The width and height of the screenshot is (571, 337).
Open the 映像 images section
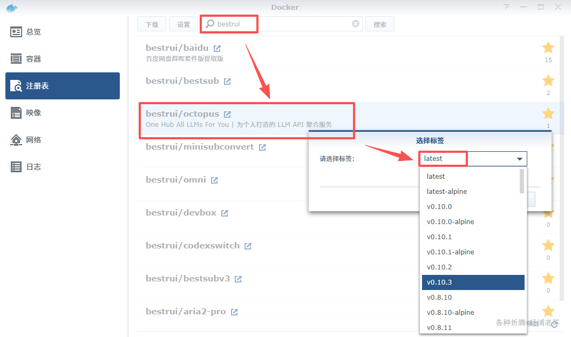(62, 113)
